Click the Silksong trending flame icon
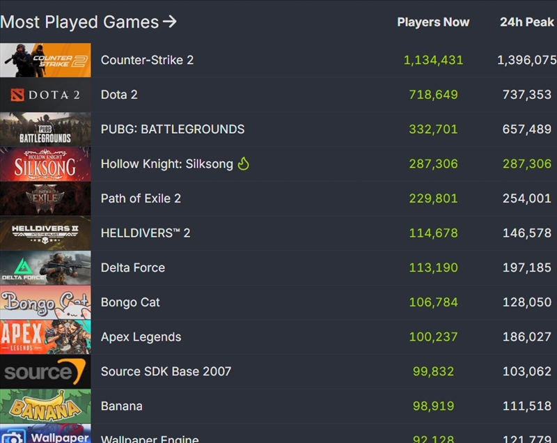The height and width of the screenshot is (443, 557). click(x=243, y=164)
